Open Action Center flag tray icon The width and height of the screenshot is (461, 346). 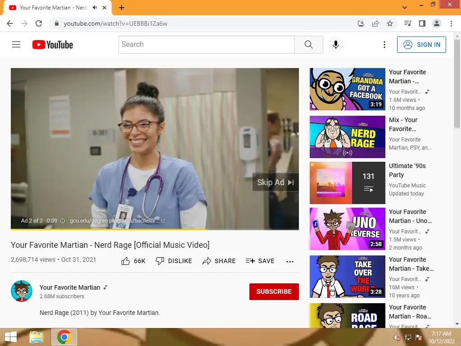pos(419,338)
